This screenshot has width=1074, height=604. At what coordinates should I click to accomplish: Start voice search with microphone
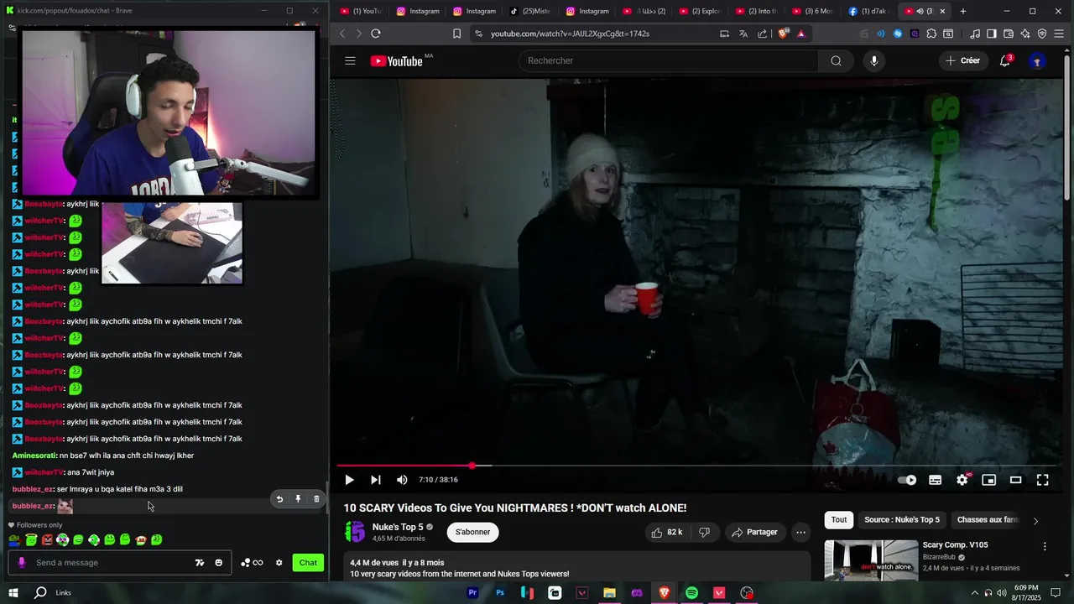coord(873,60)
